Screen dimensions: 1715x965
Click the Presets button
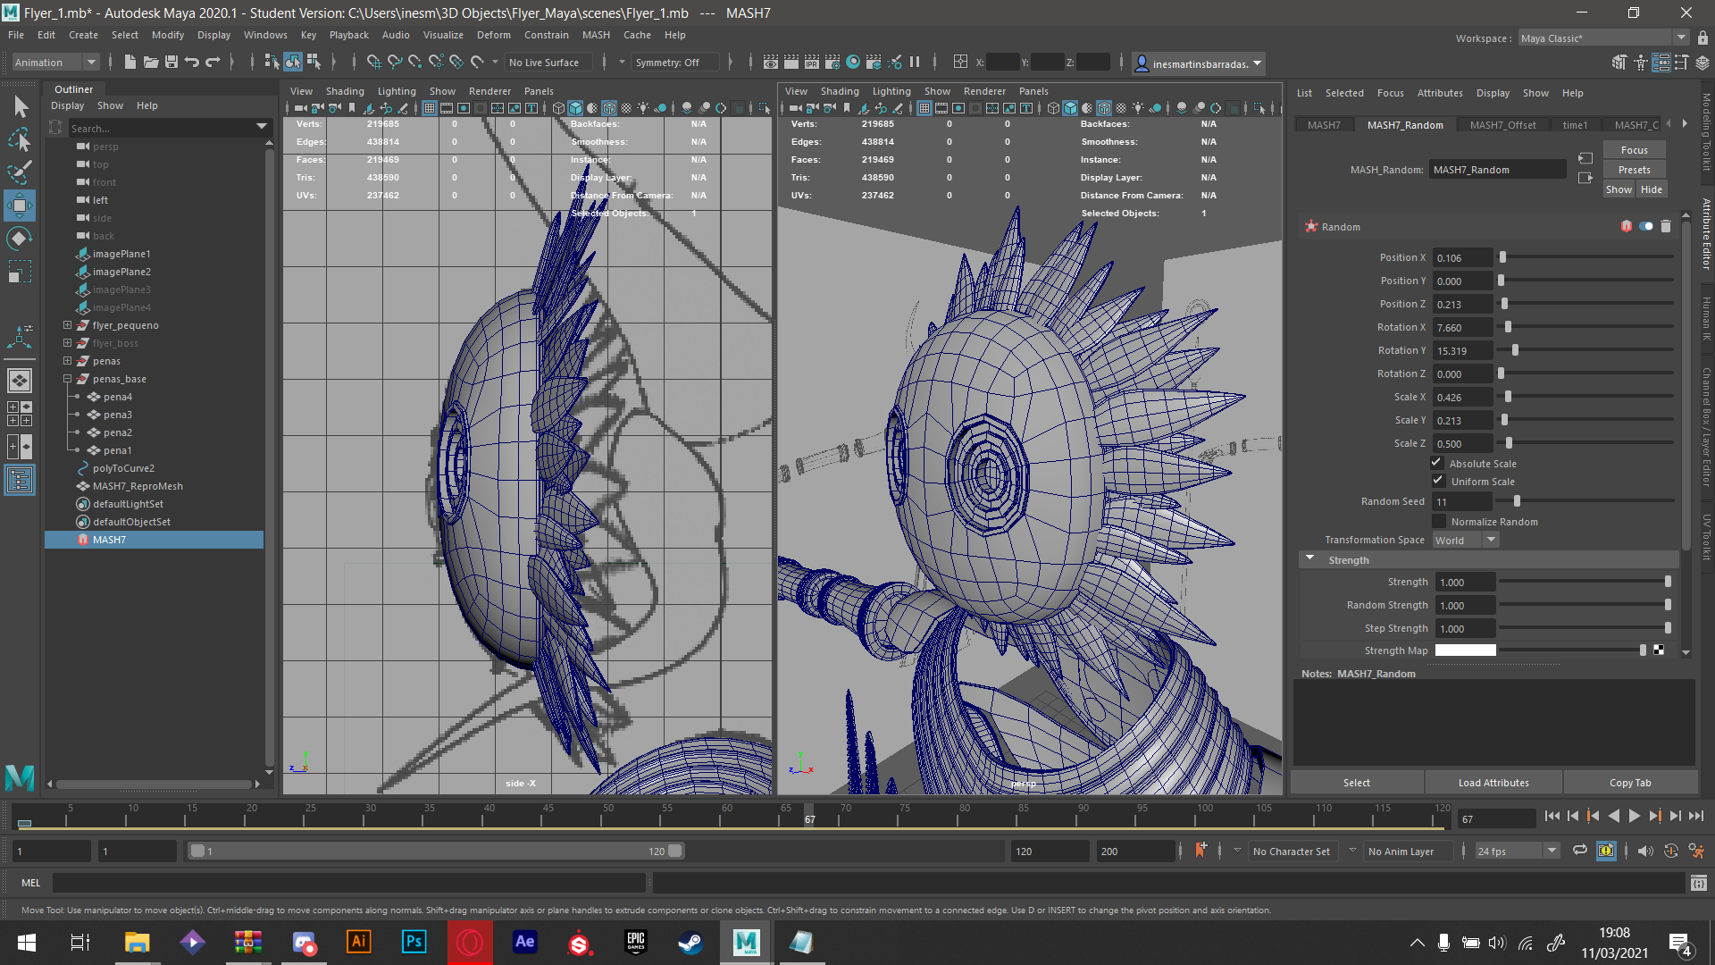(x=1634, y=170)
